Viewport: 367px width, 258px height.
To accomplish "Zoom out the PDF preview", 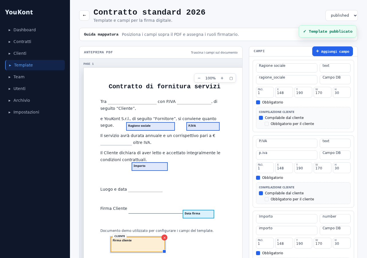I will tap(199, 78).
